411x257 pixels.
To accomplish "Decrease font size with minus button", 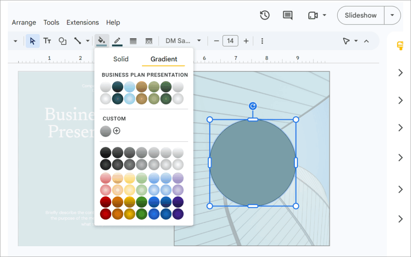I will (216, 41).
